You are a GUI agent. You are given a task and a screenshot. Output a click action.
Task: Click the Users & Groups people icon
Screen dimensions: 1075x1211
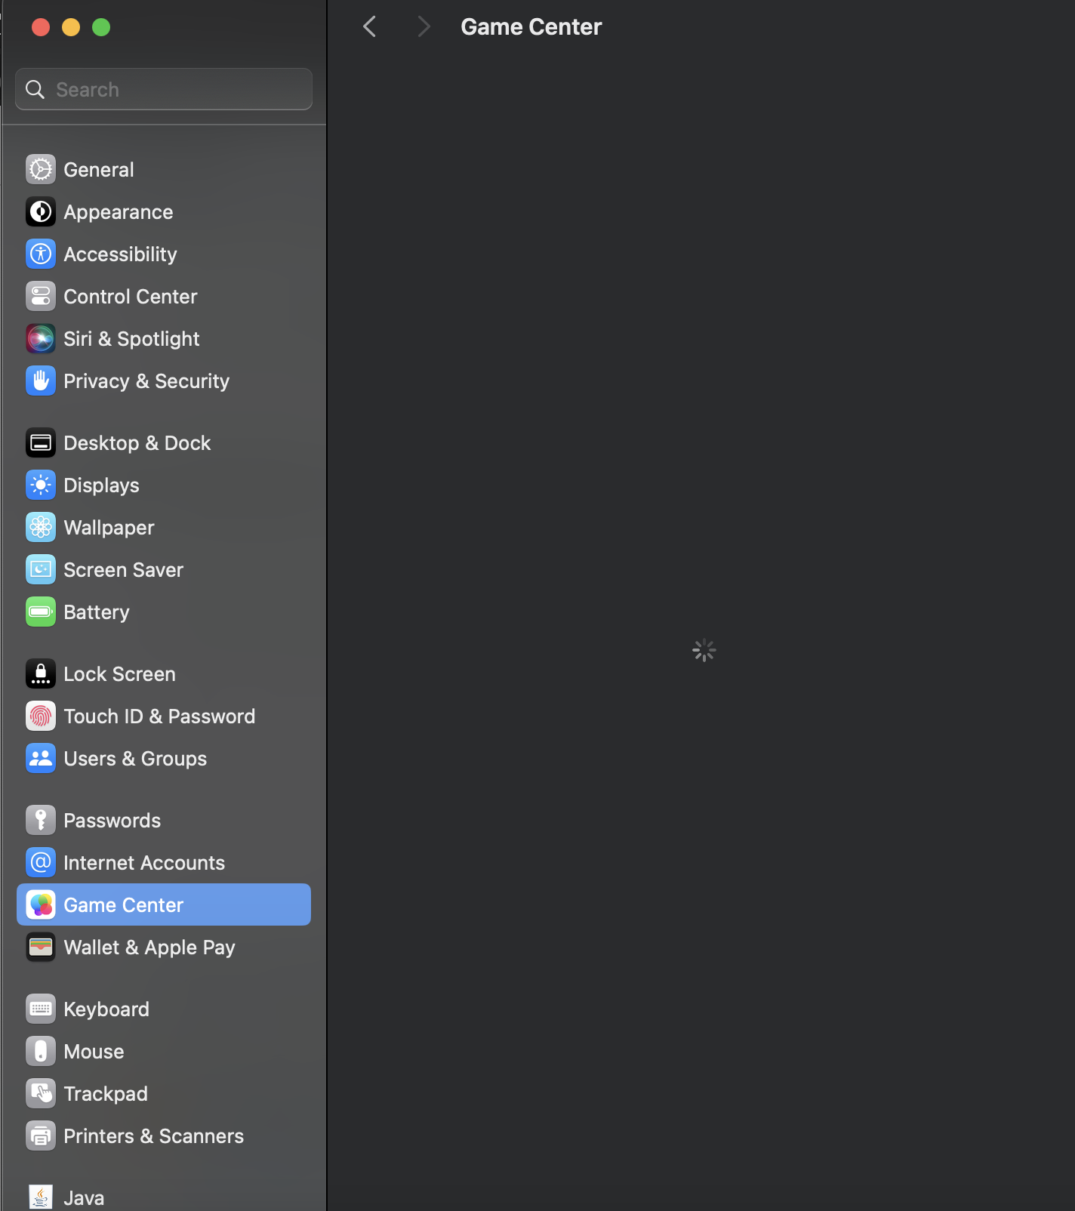click(x=41, y=759)
